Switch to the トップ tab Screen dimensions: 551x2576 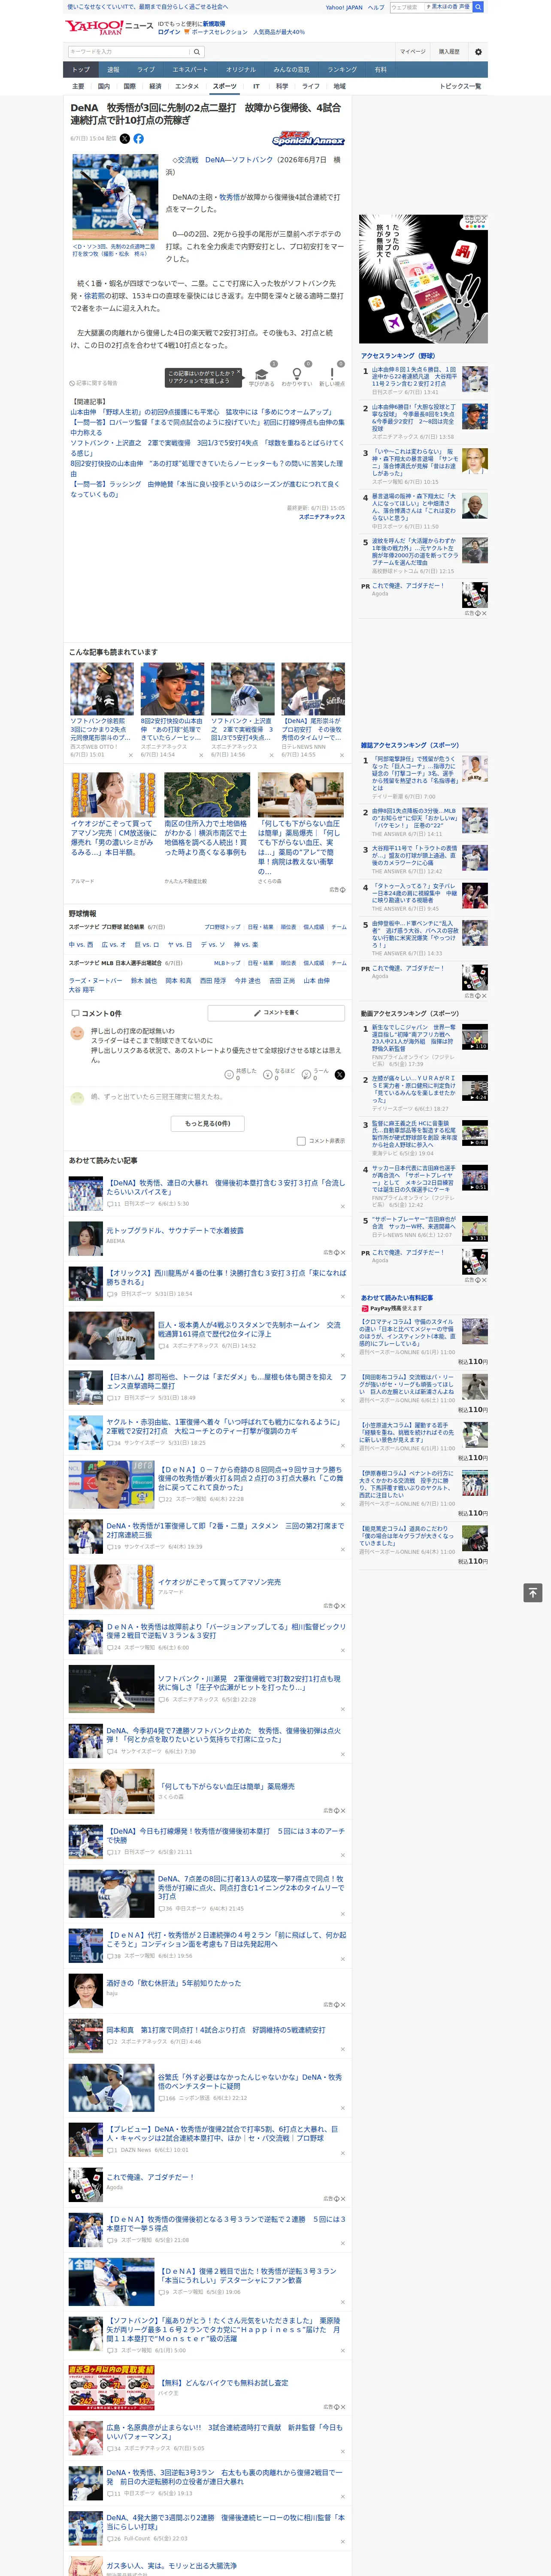coord(81,70)
